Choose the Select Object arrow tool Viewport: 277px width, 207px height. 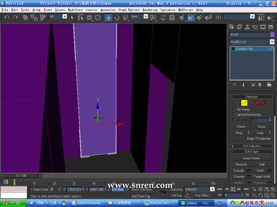[72, 17]
